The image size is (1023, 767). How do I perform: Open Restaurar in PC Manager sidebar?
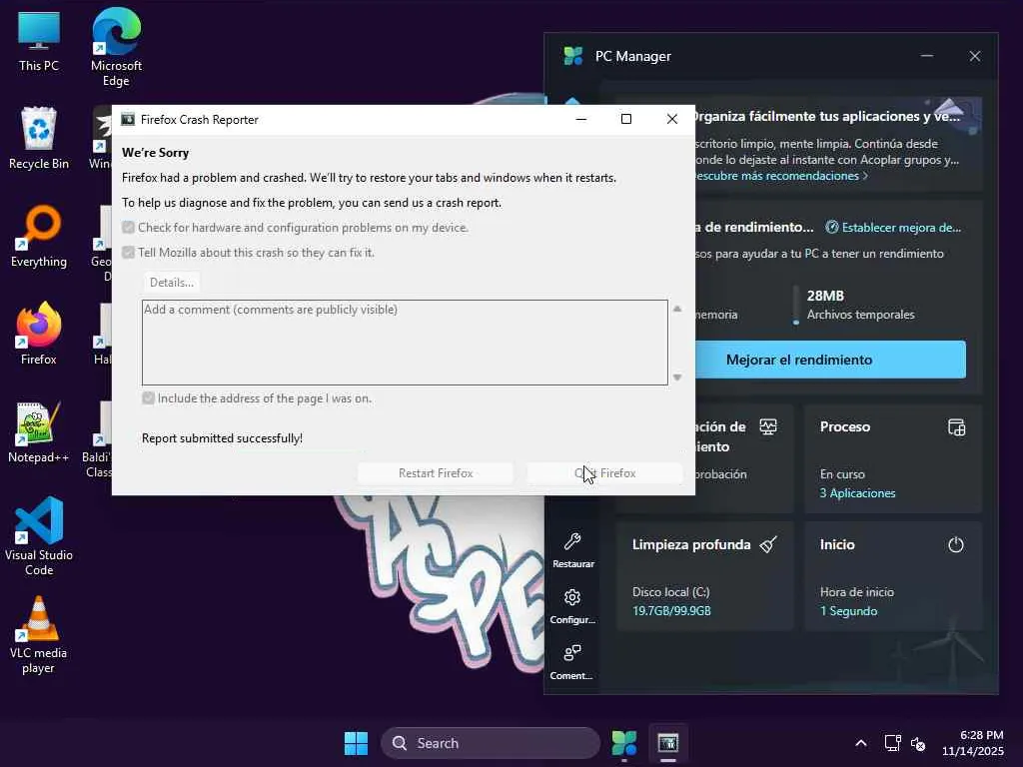(x=572, y=550)
